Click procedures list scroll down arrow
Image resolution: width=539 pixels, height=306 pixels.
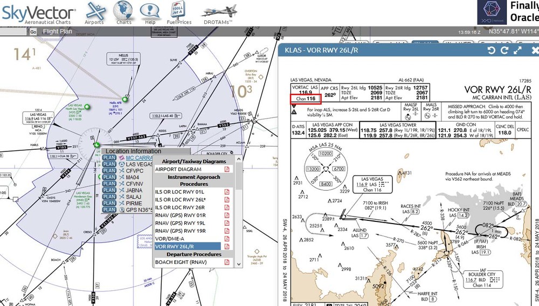click(x=239, y=265)
